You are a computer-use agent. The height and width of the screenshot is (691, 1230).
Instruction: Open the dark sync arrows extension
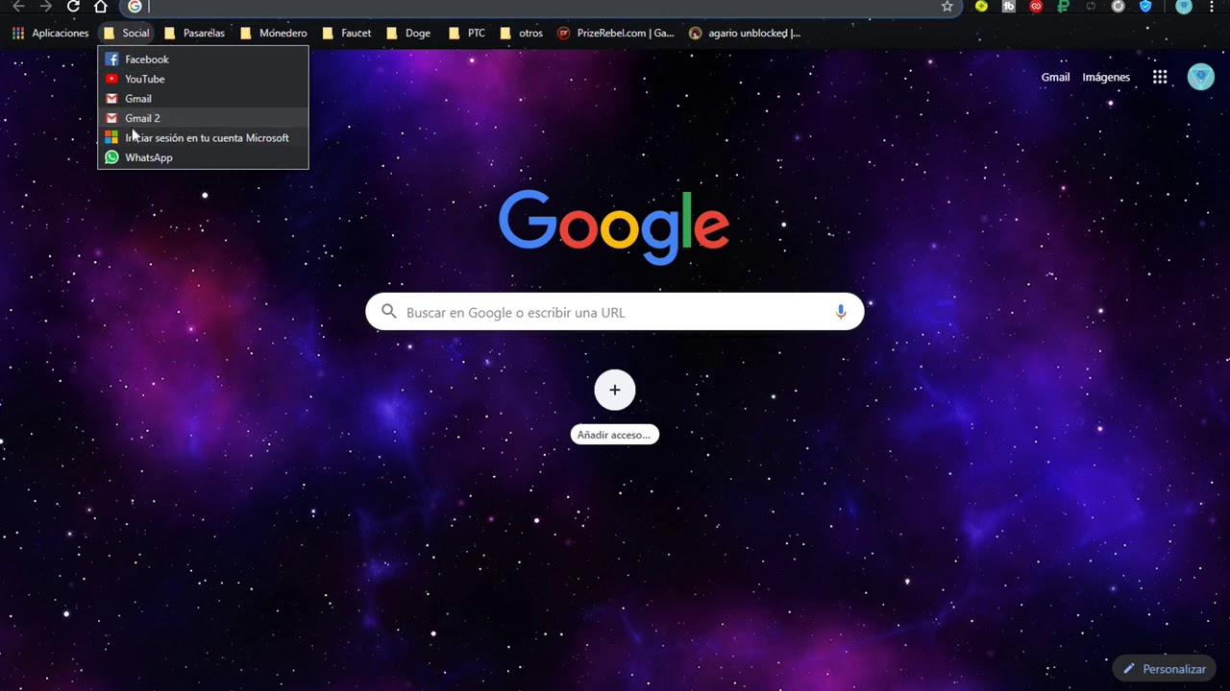point(1091,6)
